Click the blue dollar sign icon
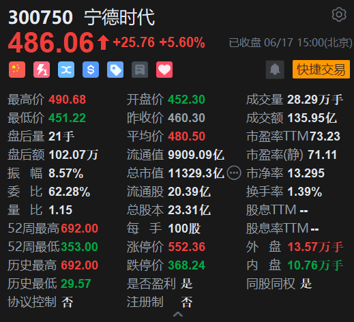The image size is (354, 322). click(x=91, y=70)
